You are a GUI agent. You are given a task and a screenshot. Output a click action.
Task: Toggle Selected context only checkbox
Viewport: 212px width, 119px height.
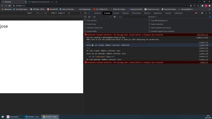point(85,28)
